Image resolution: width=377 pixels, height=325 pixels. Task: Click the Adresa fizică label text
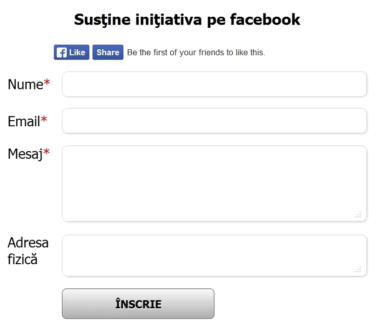coord(28,251)
